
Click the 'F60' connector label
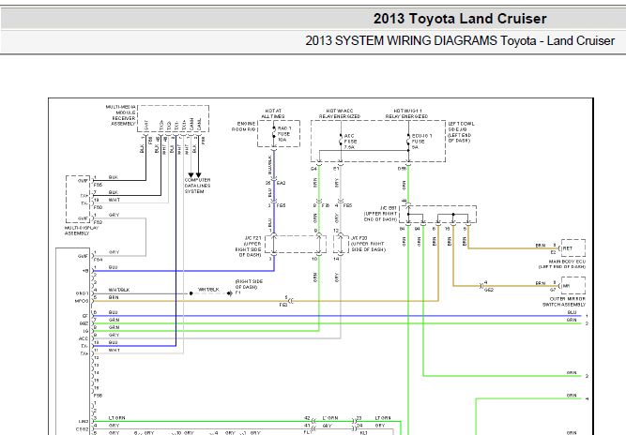pos(98,207)
